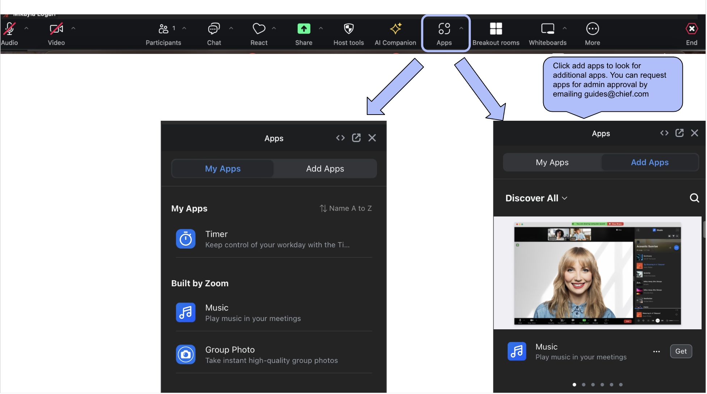Unmute the Audio microphone icon
The width and height of the screenshot is (707, 394).
[x=10, y=29]
